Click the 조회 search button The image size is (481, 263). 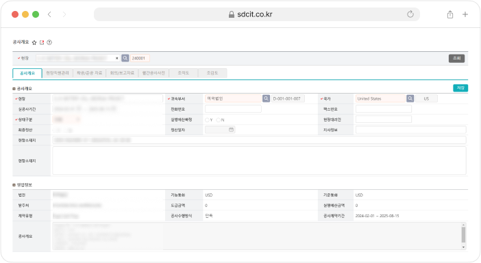[x=457, y=58]
